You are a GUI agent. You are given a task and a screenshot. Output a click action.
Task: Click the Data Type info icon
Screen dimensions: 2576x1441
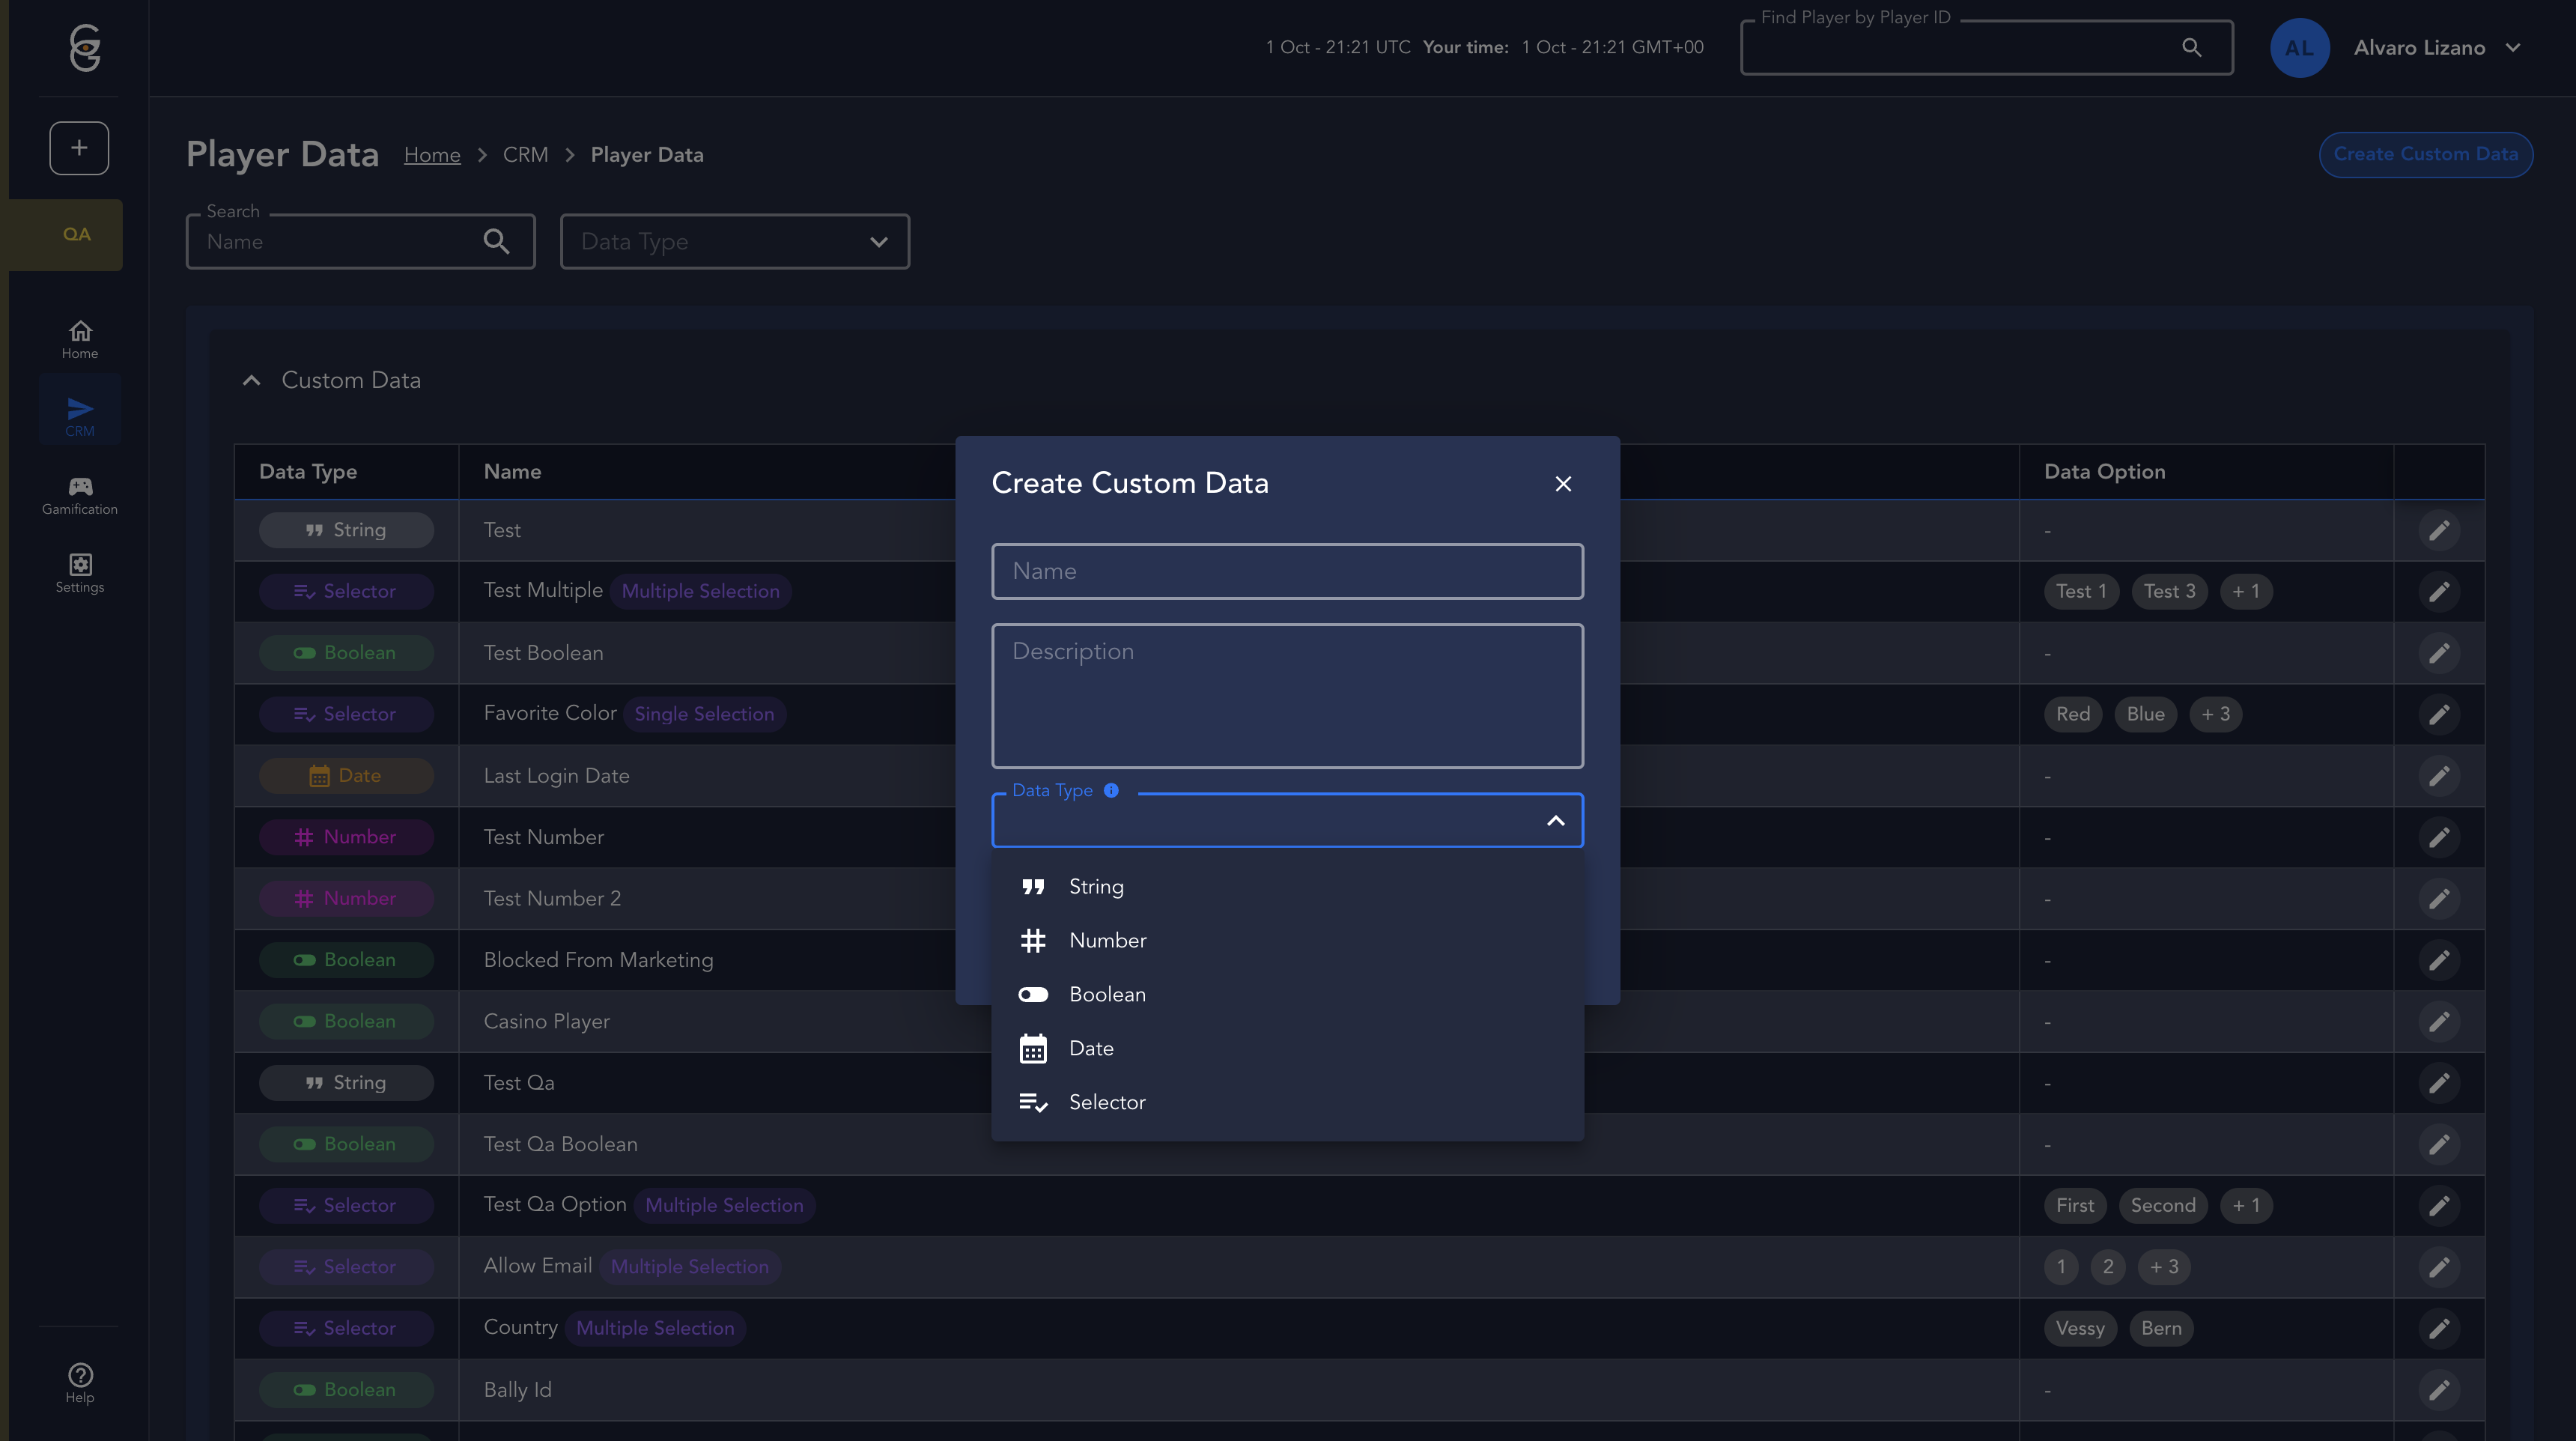pyautogui.click(x=1111, y=790)
